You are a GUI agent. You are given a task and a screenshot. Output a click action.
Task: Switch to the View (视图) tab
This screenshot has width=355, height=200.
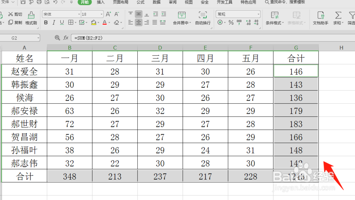(x=189, y=2)
